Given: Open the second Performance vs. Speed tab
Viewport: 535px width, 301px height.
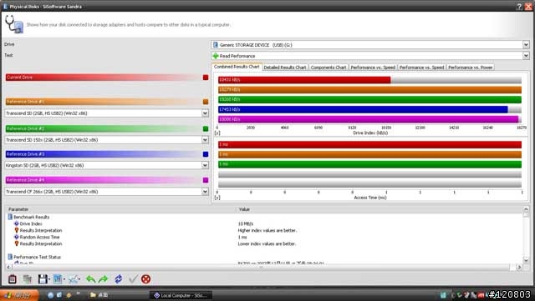Looking at the screenshot, I should tap(421, 68).
